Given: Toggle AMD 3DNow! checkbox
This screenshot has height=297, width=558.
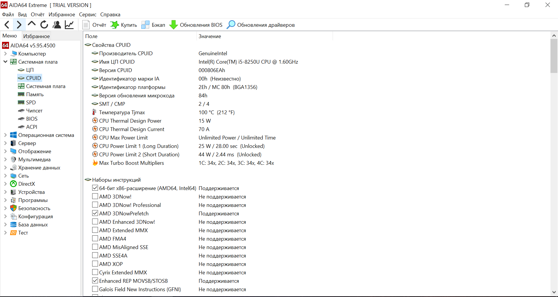Looking at the screenshot, I should point(95,196).
